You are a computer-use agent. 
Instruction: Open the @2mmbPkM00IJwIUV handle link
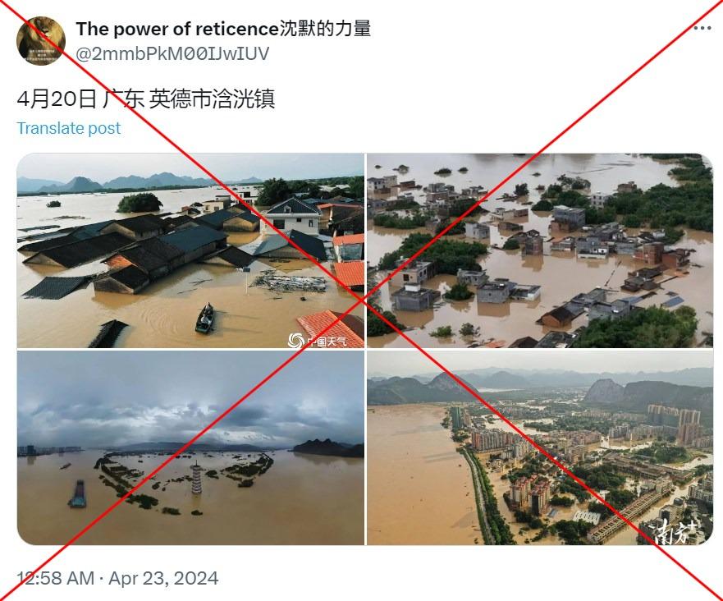click(x=172, y=54)
